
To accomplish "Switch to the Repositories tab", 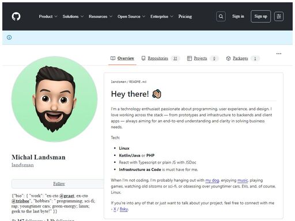I will 160,58.
